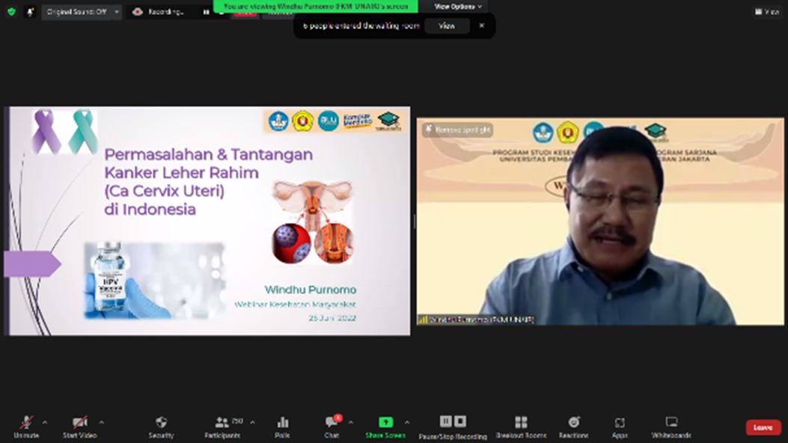Expand the Original Sound dropdown arrow
This screenshot has width=788, height=443.
(116, 12)
